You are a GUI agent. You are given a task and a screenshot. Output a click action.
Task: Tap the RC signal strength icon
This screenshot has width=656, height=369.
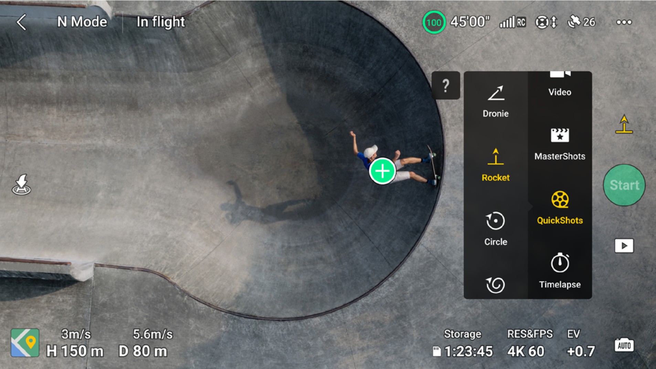point(512,22)
